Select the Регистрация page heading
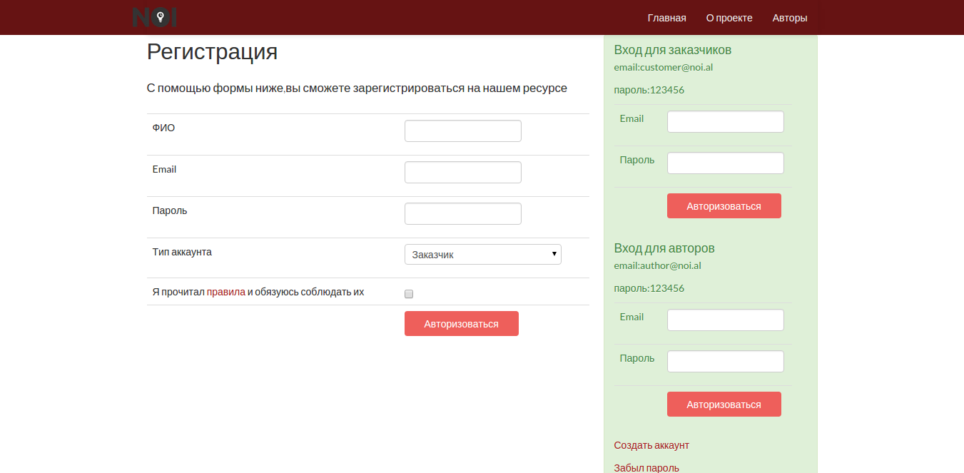The width and height of the screenshot is (964, 473). point(212,52)
